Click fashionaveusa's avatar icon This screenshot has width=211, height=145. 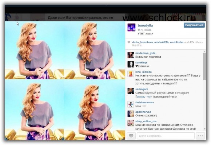point(131,104)
